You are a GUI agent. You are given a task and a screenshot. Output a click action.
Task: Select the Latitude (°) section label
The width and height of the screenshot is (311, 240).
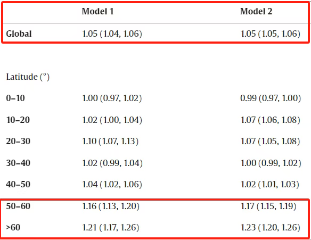tap(28, 77)
